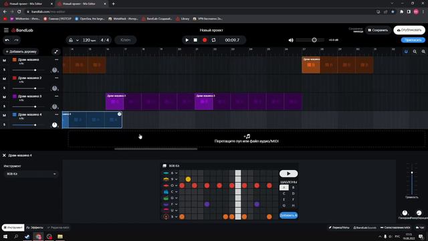
Task: Solo the Драм машина 3 track
Action: [5, 106]
